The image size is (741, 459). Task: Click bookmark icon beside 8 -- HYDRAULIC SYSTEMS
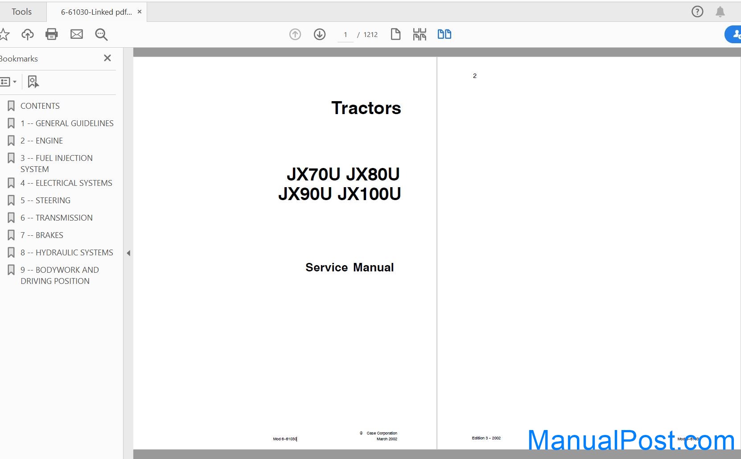pyautogui.click(x=11, y=253)
